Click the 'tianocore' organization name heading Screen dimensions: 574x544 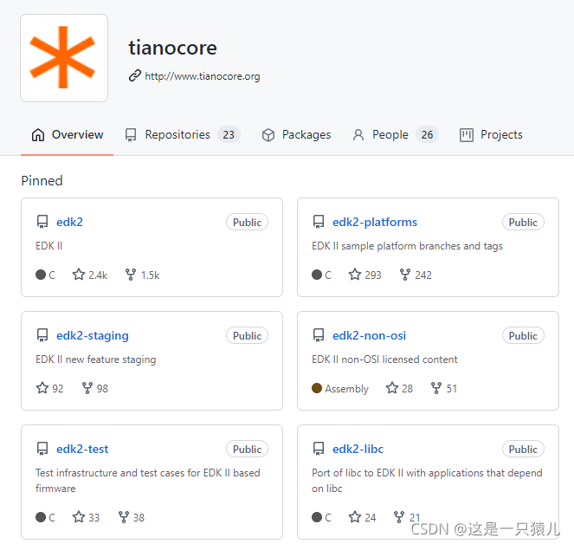click(172, 48)
